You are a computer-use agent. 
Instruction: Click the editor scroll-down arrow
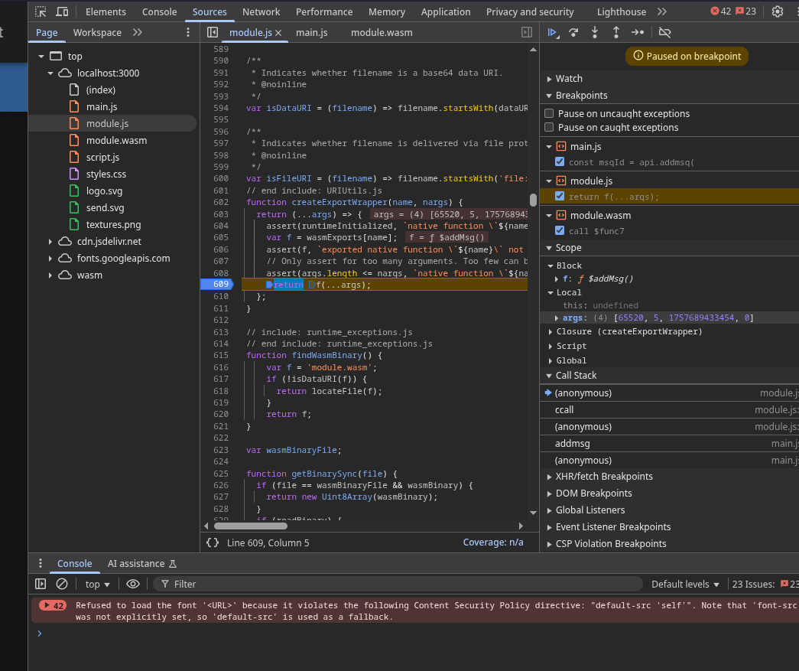(532, 513)
